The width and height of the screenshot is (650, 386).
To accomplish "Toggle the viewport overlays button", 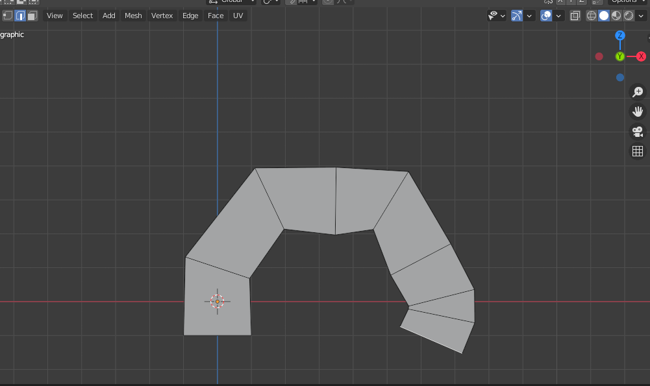I will [x=546, y=16].
